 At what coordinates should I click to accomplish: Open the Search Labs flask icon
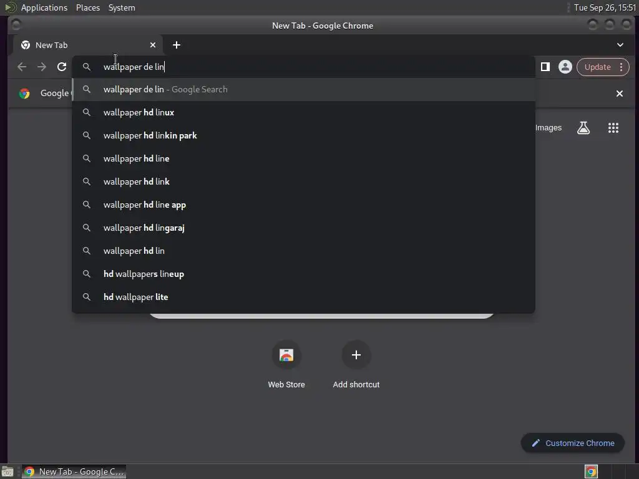[583, 128]
